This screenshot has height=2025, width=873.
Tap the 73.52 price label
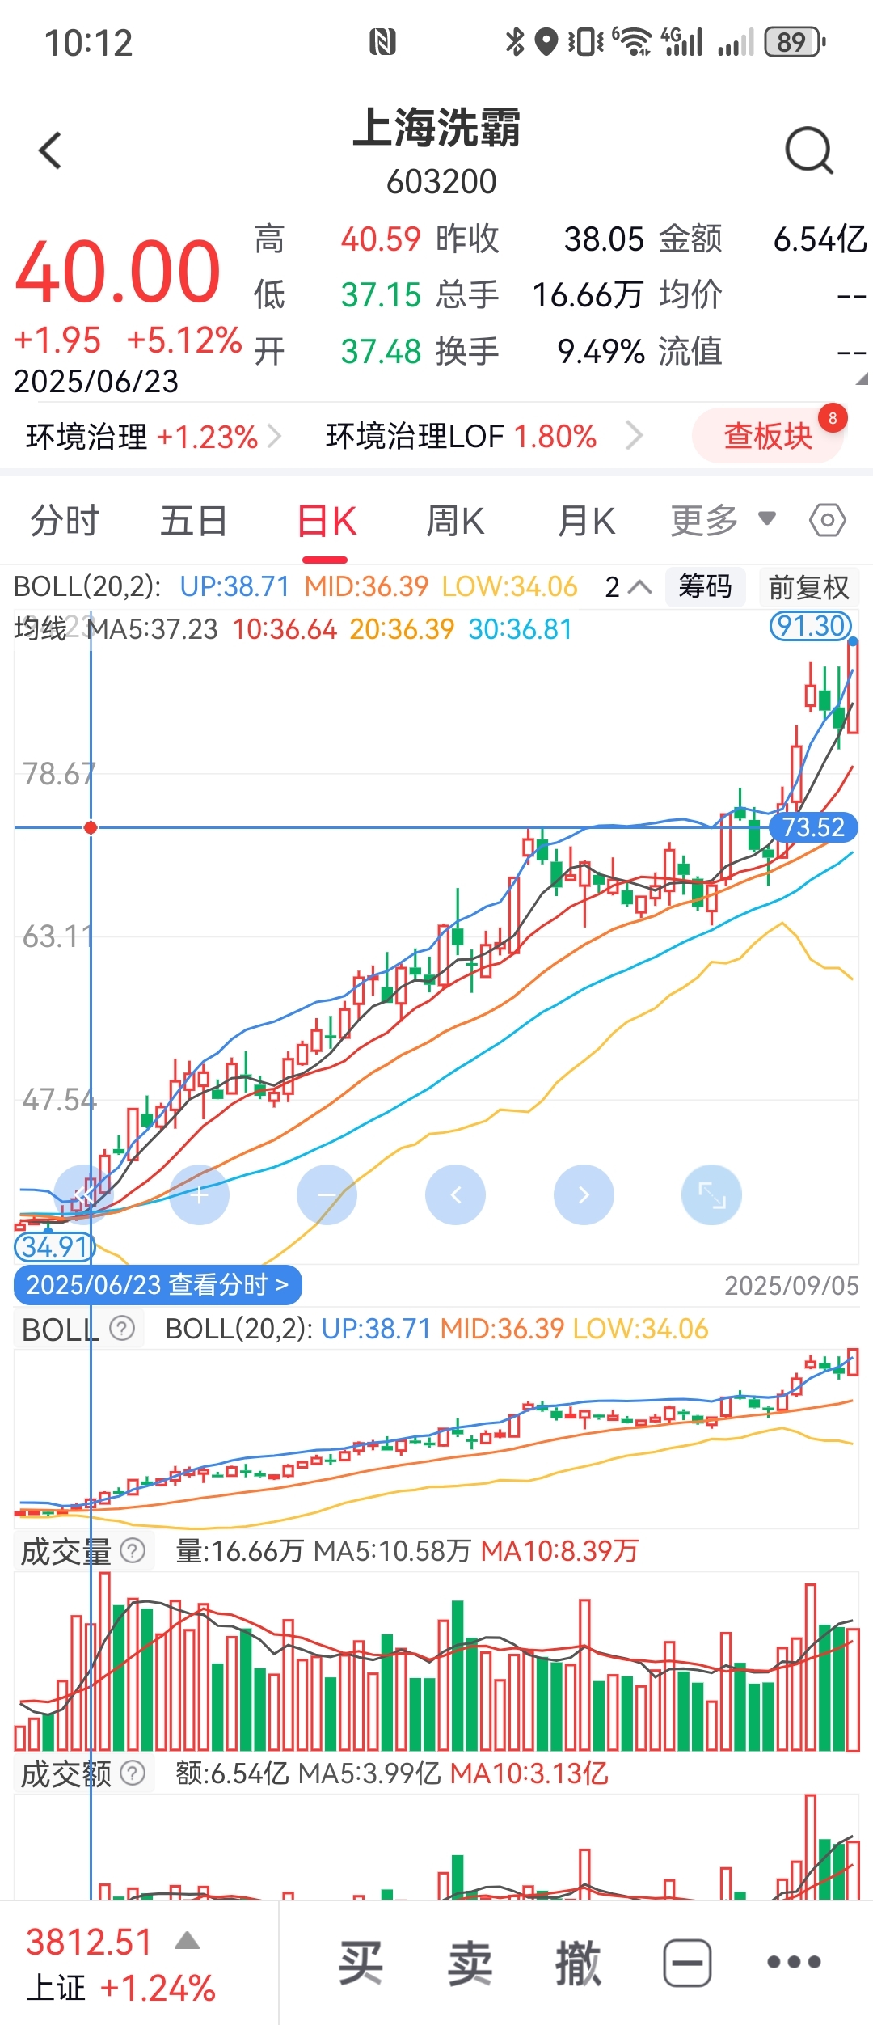click(813, 827)
